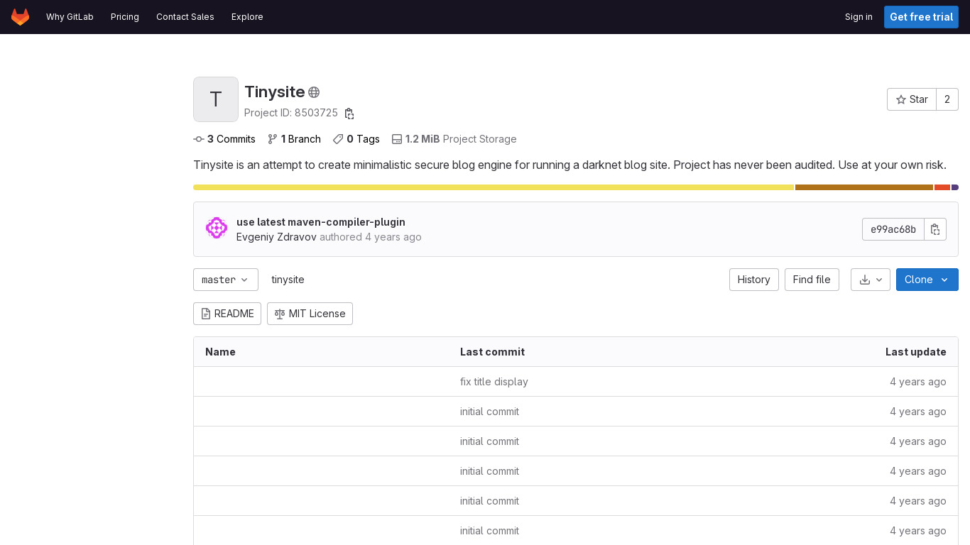View the 0 Tags link
This screenshot has width=970, height=545.
[x=356, y=139]
